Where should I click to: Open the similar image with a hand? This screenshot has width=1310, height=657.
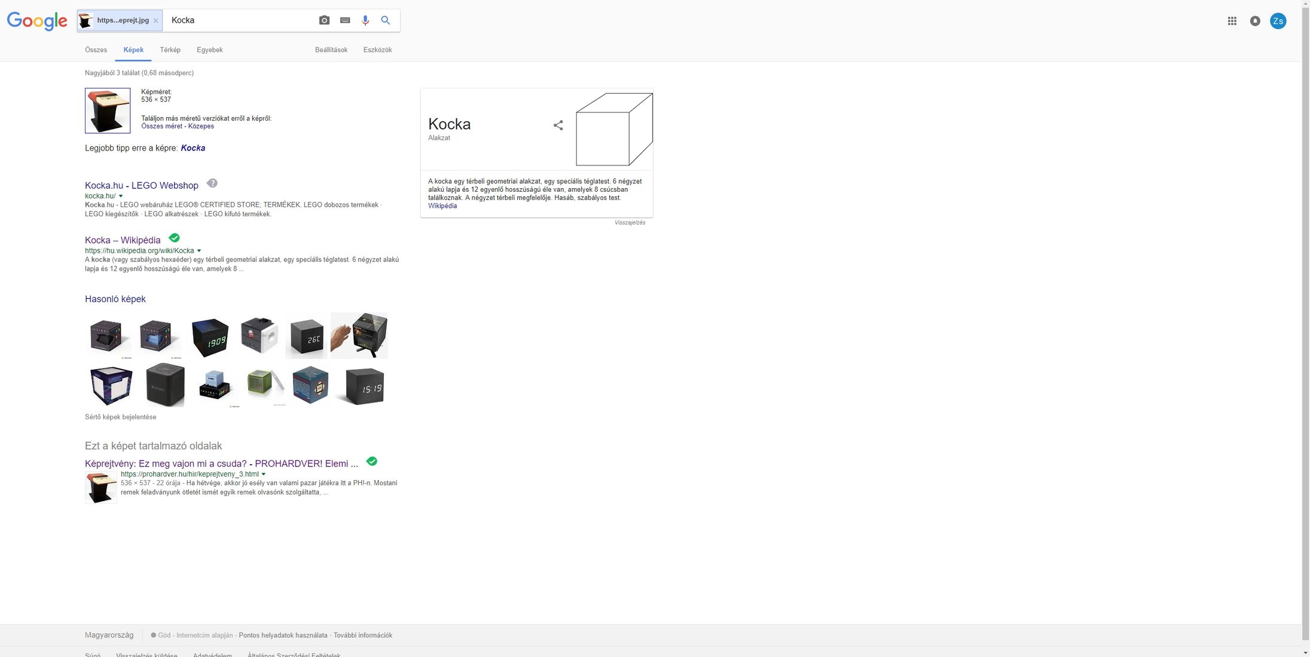click(x=359, y=336)
